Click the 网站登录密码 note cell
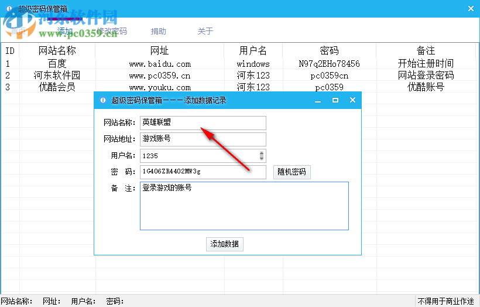The height and width of the screenshot is (307, 480). click(x=426, y=76)
